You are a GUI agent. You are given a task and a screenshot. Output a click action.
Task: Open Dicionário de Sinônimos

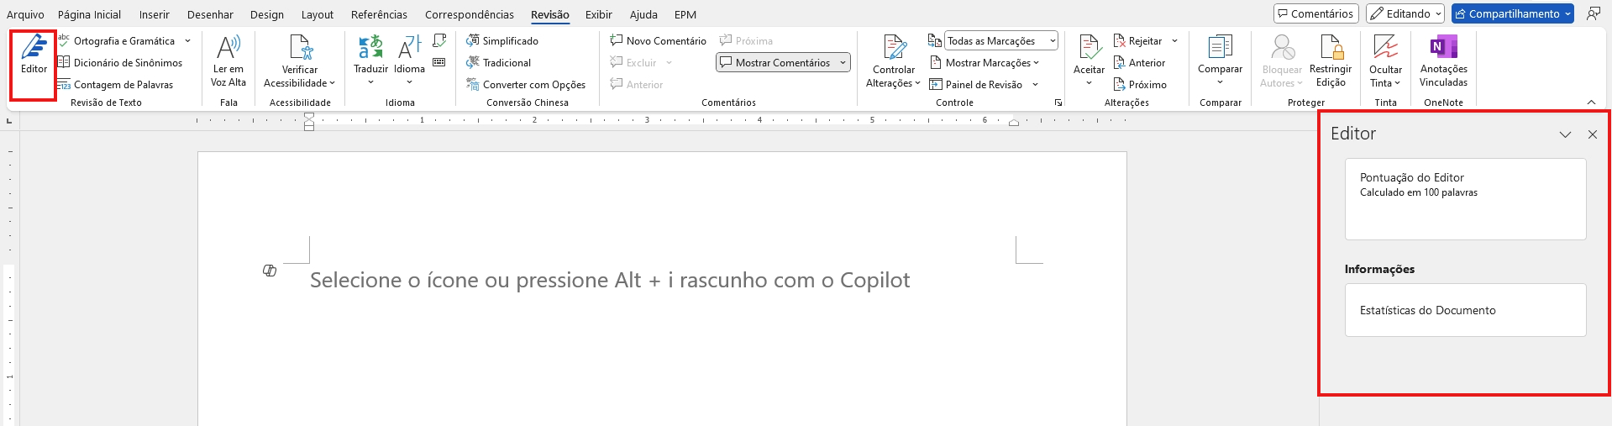(x=120, y=62)
